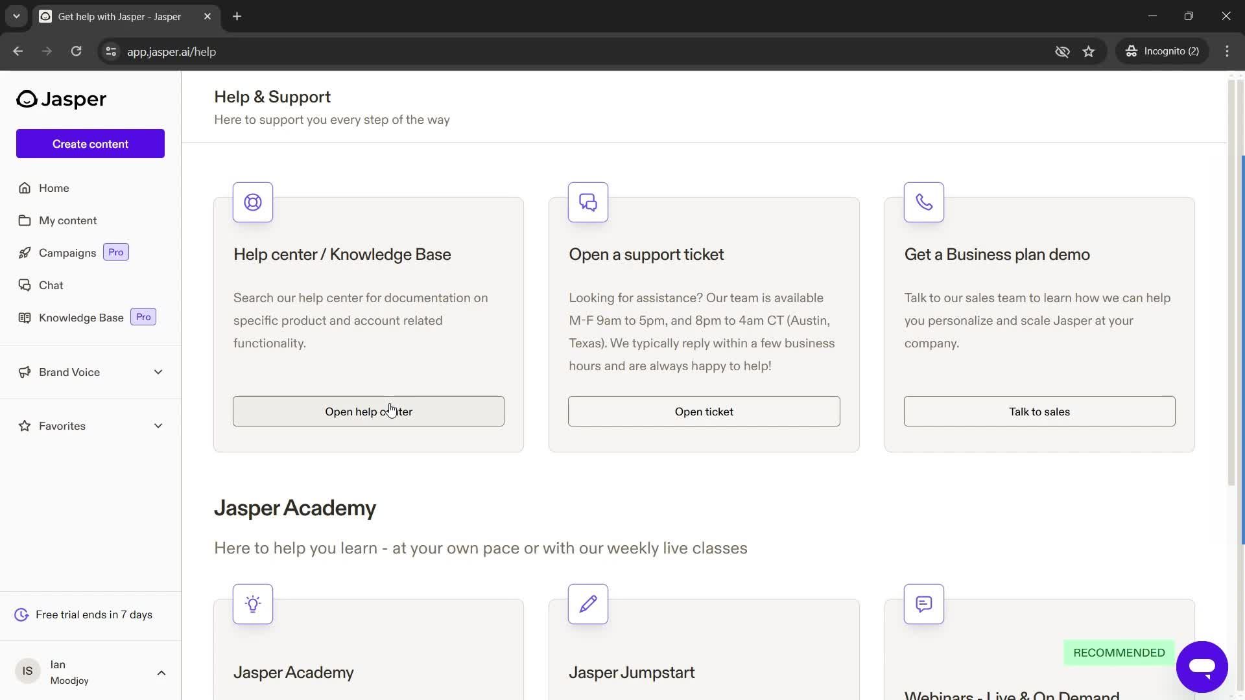Open the help center
Screen dimensions: 1245x700
point(368,411)
